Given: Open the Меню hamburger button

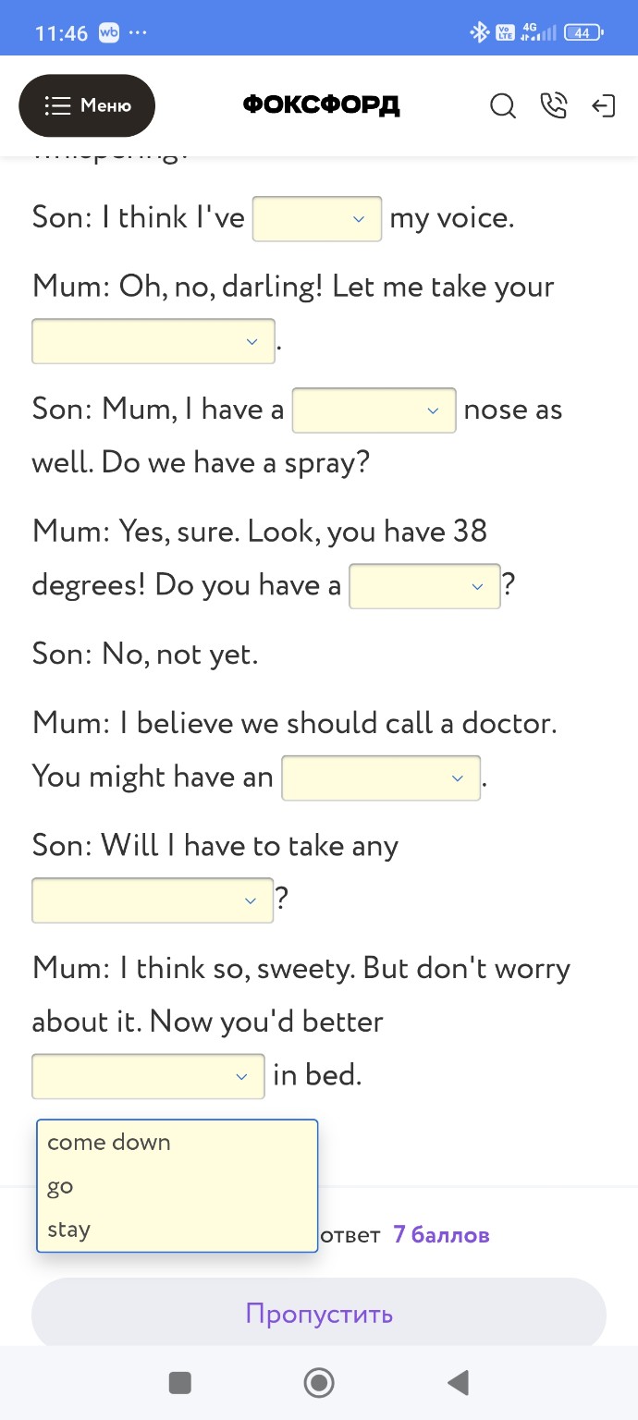Looking at the screenshot, I should point(87,105).
